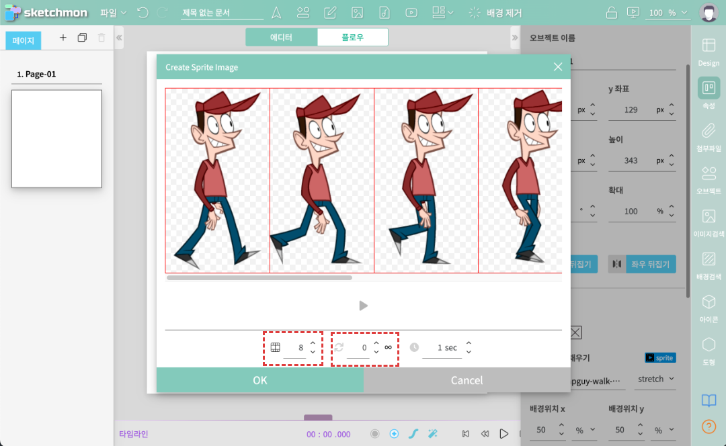Screen dimensions: 726x446
Task: Add a new page with the plus icon
Action: tap(63, 38)
